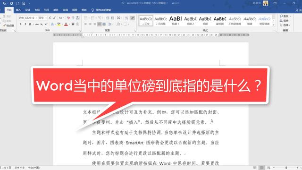
Task: Open the paragraph dialog launcher
Action: click(x=135, y=31)
